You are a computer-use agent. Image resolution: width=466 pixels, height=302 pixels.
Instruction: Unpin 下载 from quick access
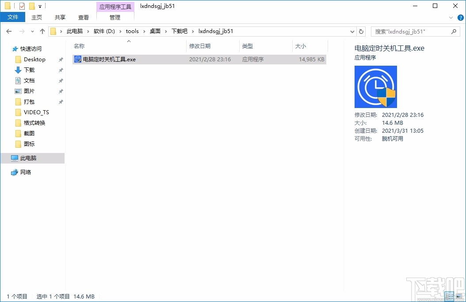(61, 70)
